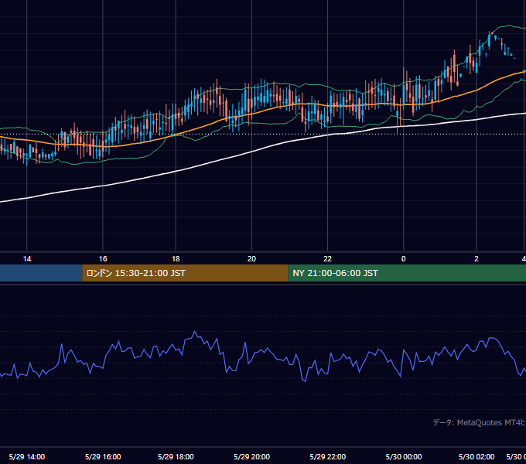Click the 5/29 14:00 time label
This screenshot has height=464, width=526.
pos(27,456)
